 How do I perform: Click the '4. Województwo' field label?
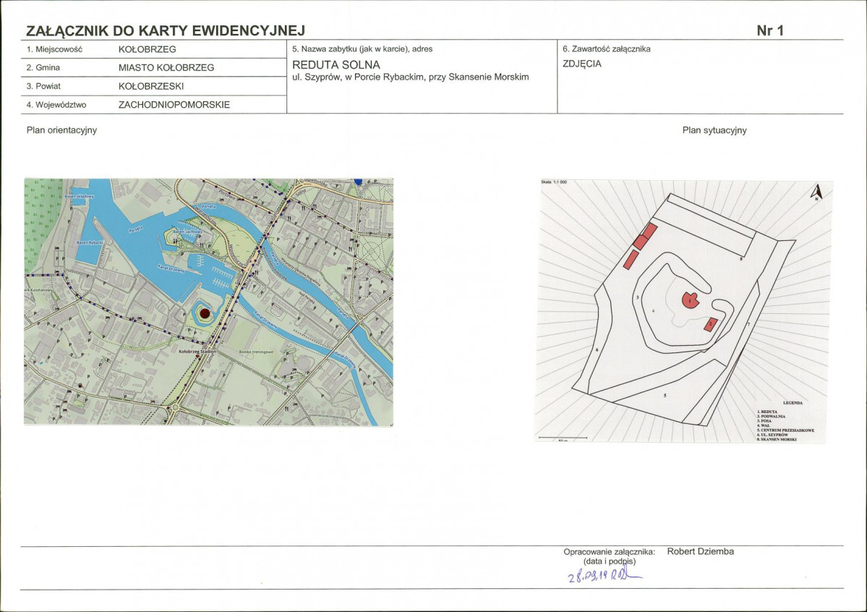(x=56, y=105)
